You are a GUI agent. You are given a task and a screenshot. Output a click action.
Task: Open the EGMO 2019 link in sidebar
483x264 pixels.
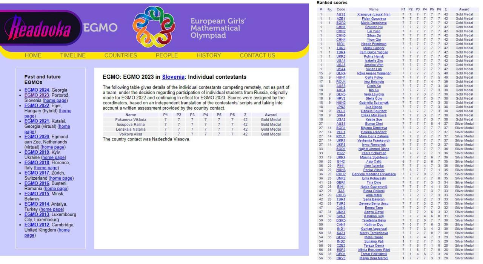[x=37, y=152]
